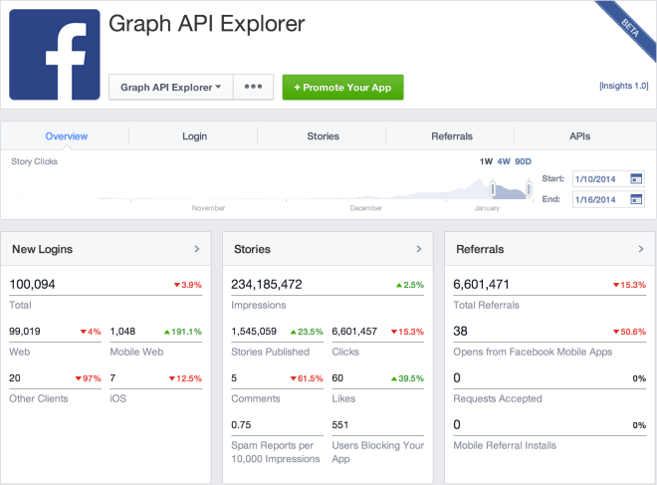Switch to the Overview tab
The image size is (657, 485).
pos(67,136)
